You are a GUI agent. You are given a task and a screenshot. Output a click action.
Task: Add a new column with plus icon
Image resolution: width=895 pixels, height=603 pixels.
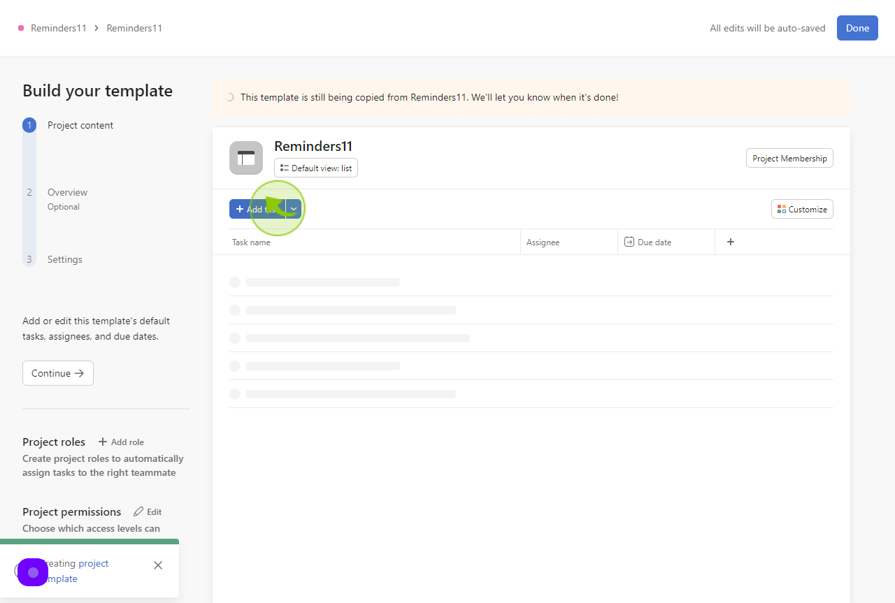pos(731,242)
